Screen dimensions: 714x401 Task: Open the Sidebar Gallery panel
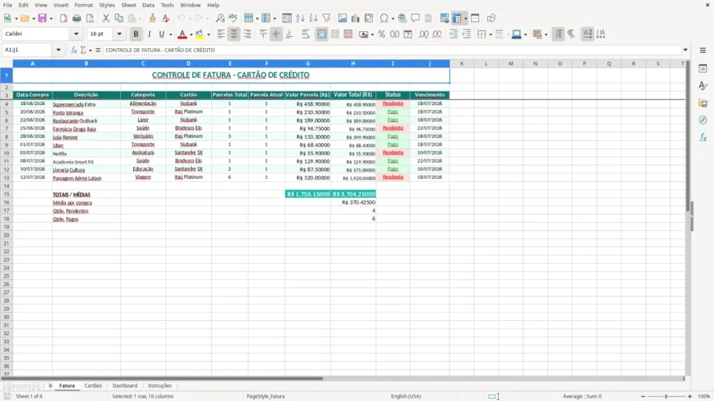(x=703, y=103)
